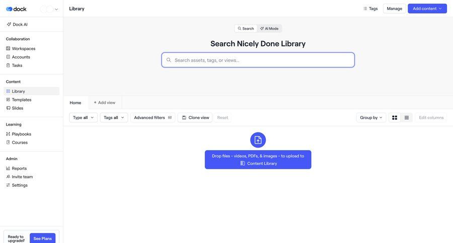This screenshot has width=453, height=243.
Task: Click the Drop files upload banner
Action: click(258, 159)
